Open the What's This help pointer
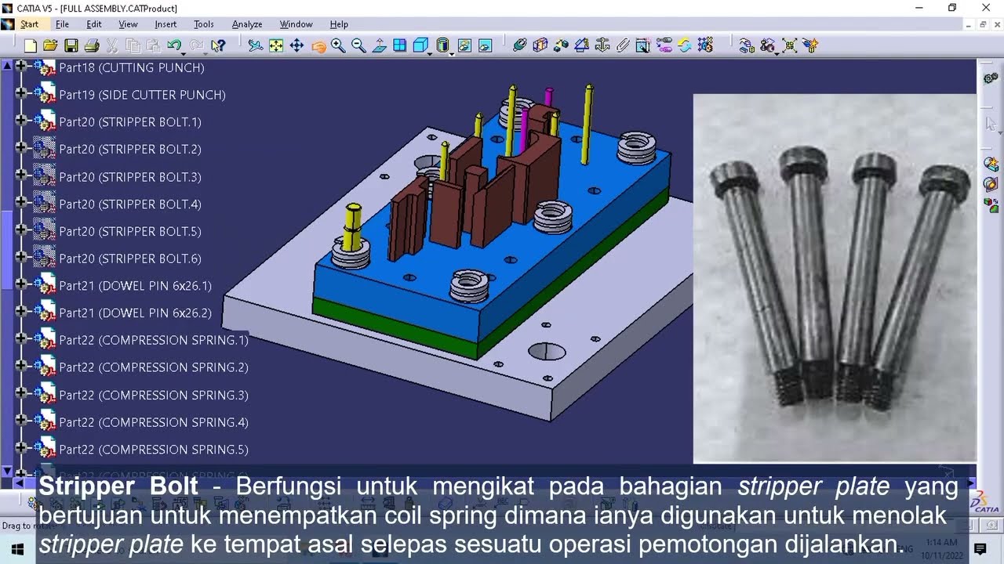The width and height of the screenshot is (1004, 564). (x=218, y=46)
